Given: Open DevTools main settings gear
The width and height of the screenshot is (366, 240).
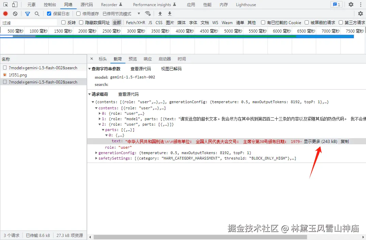Looking at the screenshot, I should pos(351,4).
